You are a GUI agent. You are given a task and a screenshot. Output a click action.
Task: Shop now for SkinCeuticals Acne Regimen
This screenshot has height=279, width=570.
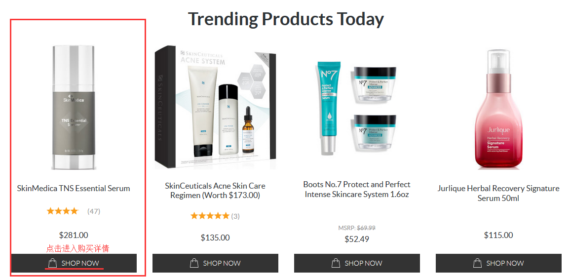point(215,263)
